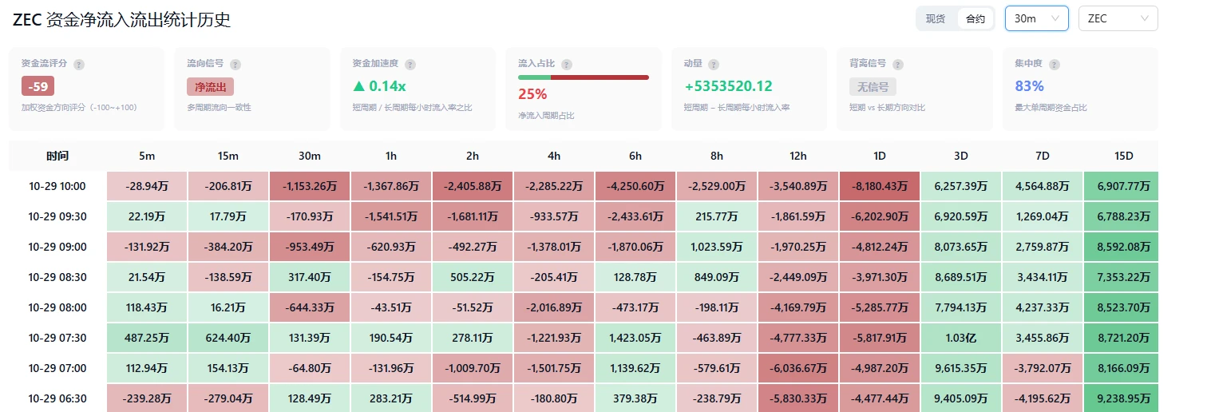Click help icon next to 流入占比

pos(566,64)
